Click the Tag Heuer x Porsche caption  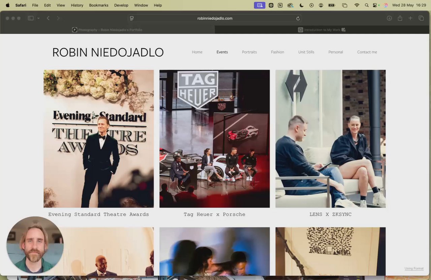[214, 214]
